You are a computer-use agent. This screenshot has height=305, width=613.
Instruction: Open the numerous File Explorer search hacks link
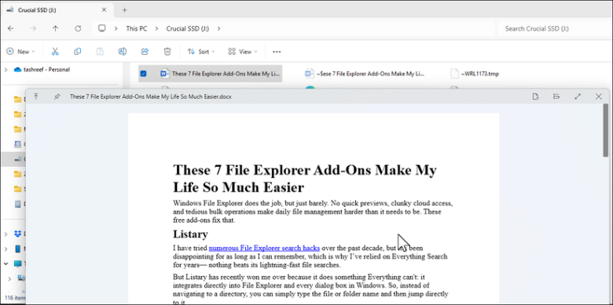click(264, 248)
